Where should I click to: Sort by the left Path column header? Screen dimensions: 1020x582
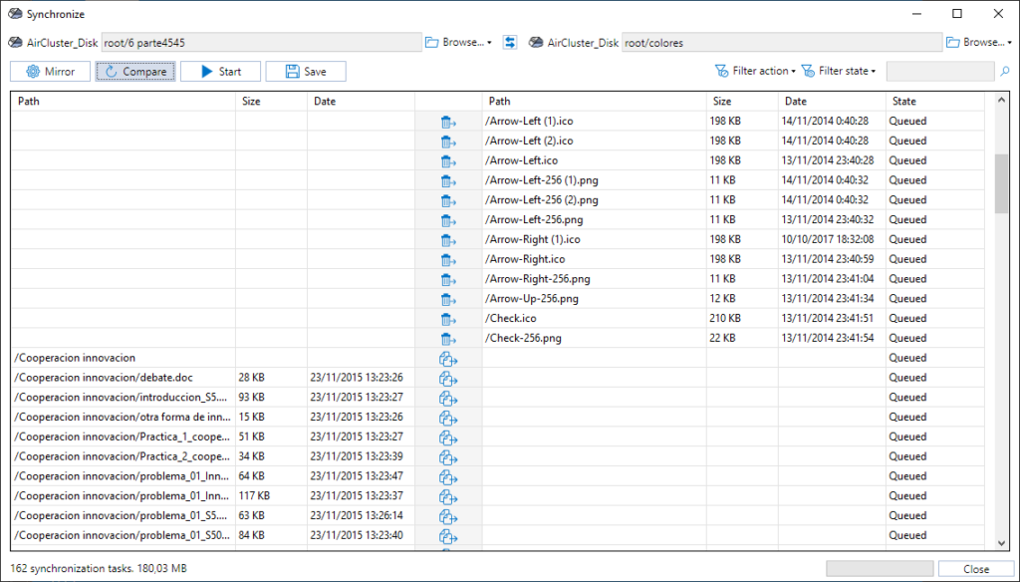(123, 101)
